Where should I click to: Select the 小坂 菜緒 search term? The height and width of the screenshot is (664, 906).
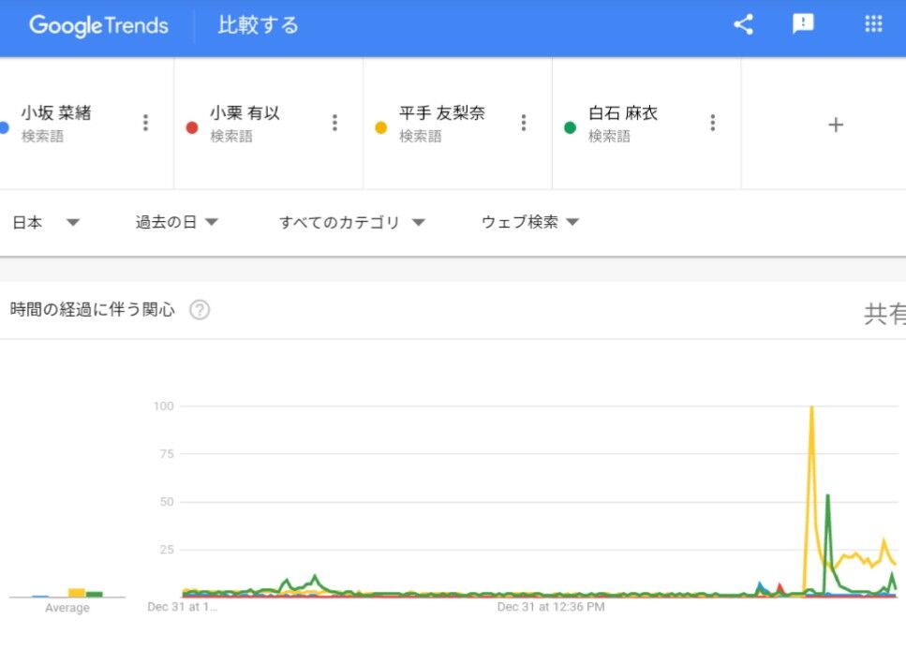click(x=56, y=113)
